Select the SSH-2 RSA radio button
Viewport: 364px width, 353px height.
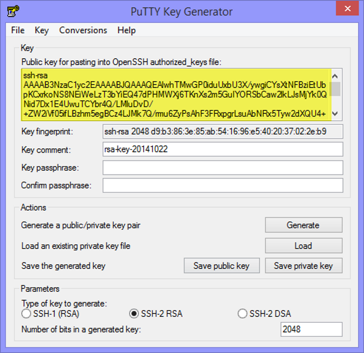pyautogui.click(x=134, y=313)
